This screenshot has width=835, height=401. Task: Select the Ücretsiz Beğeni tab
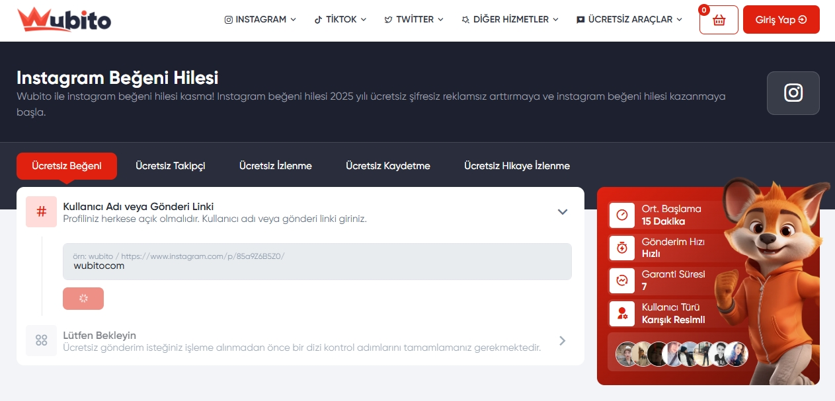click(x=66, y=166)
